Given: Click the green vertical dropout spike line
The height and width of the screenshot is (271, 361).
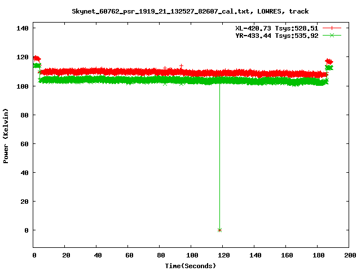Looking at the screenshot, I should point(219,157).
